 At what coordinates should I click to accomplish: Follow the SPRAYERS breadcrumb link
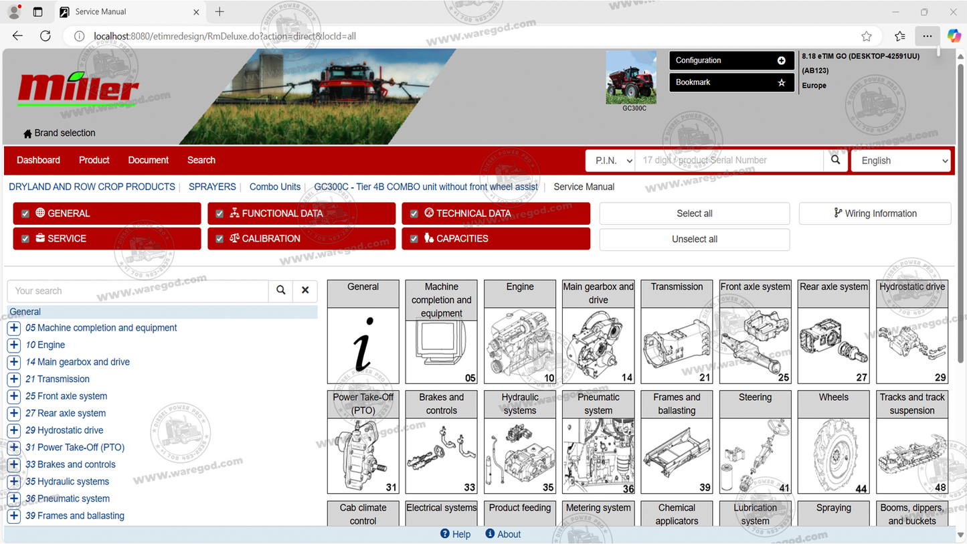(x=212, y=187)
